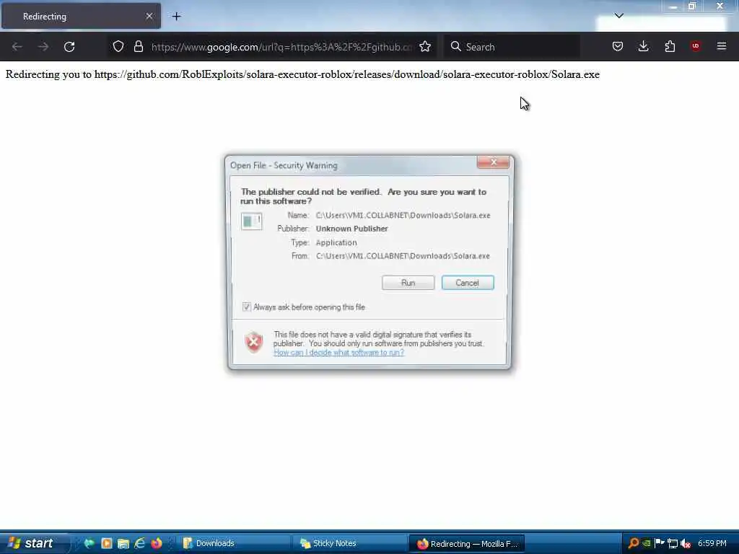Open Save to Pocket

[618, 47]
